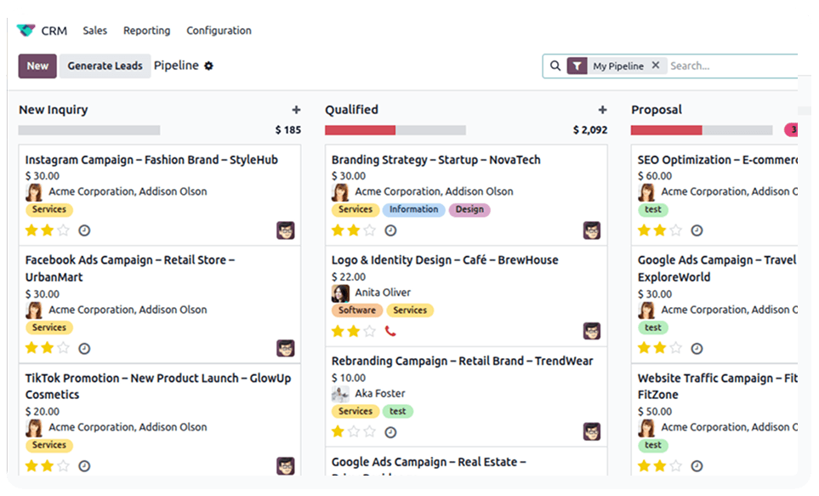819x496 pixels.
Task: Set third priority star on StyleHub card
Action: pos(63,231)
